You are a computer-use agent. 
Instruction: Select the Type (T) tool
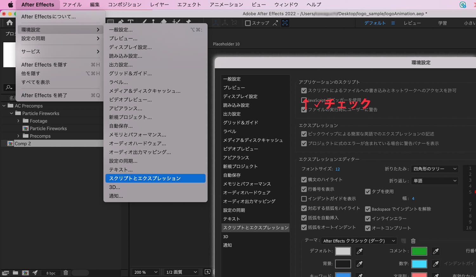(130, 22)
